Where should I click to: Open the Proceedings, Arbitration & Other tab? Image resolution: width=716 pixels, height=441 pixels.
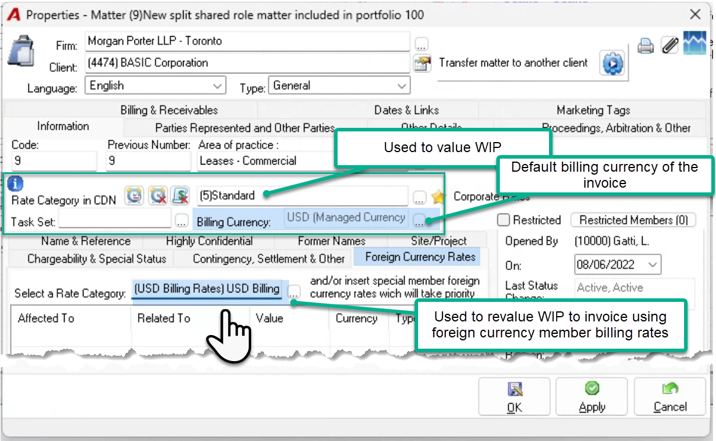[616, 128]
